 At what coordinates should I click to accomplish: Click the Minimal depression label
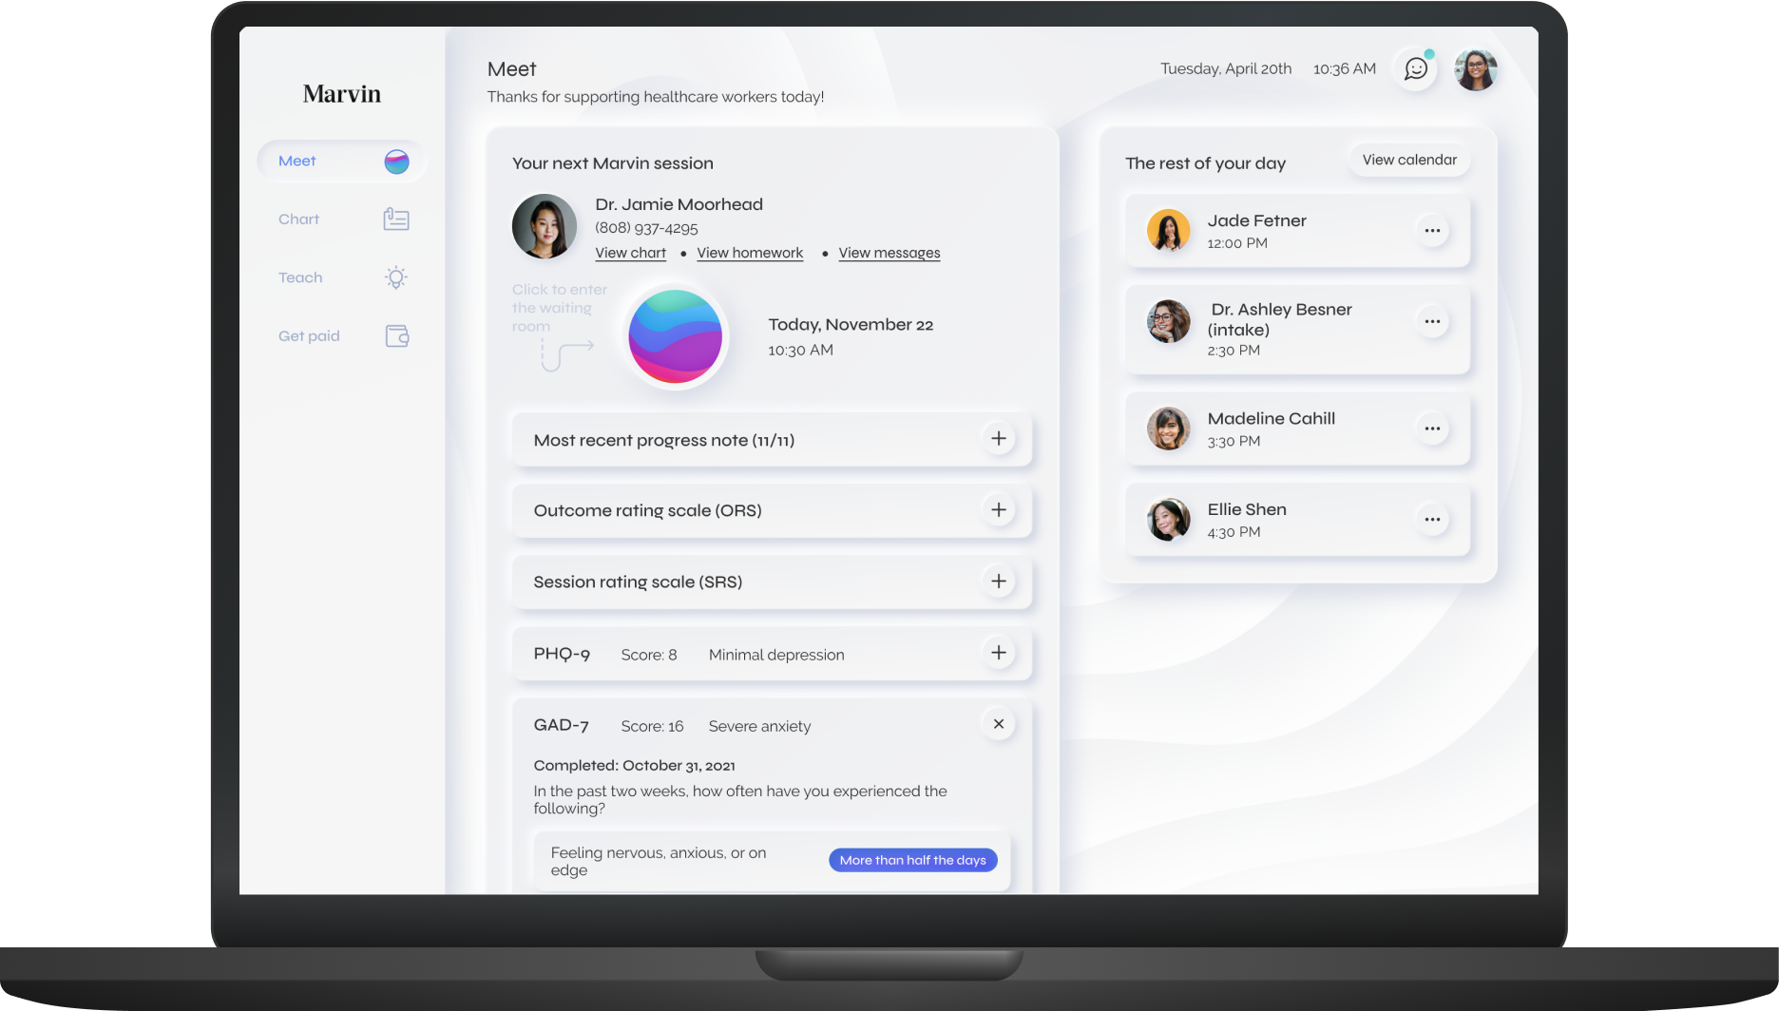(x=776, y=655)
